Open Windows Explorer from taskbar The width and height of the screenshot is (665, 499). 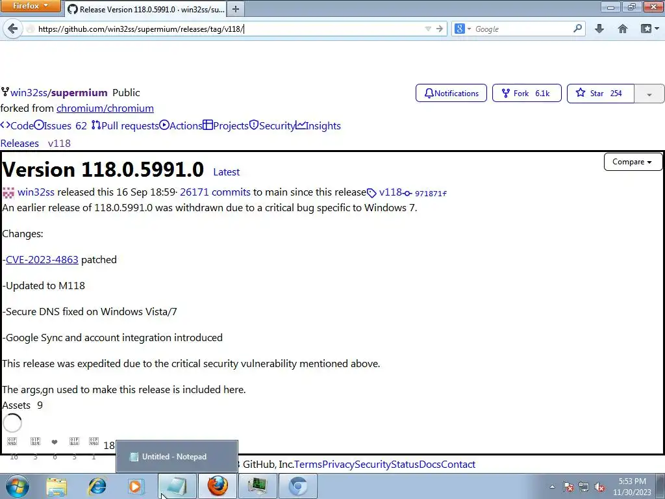pyautogui.click(x=56, y=486)
